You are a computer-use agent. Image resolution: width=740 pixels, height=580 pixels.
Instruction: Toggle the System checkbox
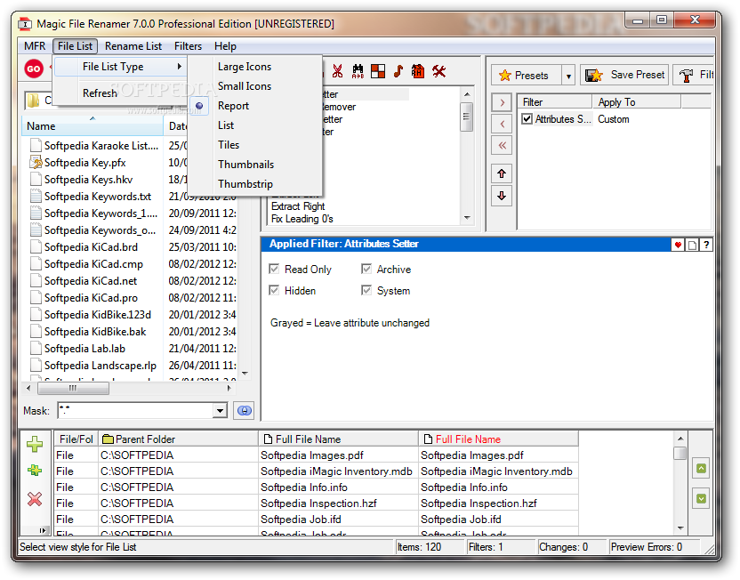coord(366,290)
